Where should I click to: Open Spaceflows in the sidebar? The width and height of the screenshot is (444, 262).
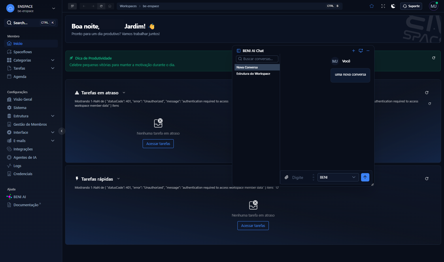[31, 52]
